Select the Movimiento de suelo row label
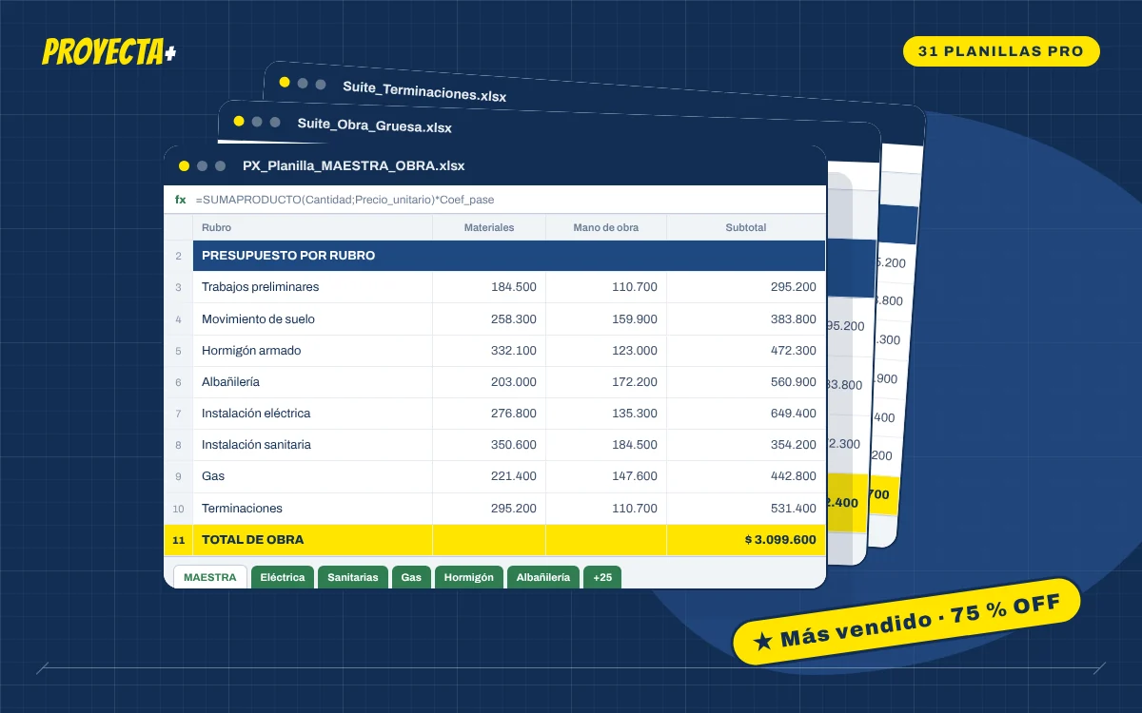The width and height of the screenshot is (1142, 713). point(258,318)
